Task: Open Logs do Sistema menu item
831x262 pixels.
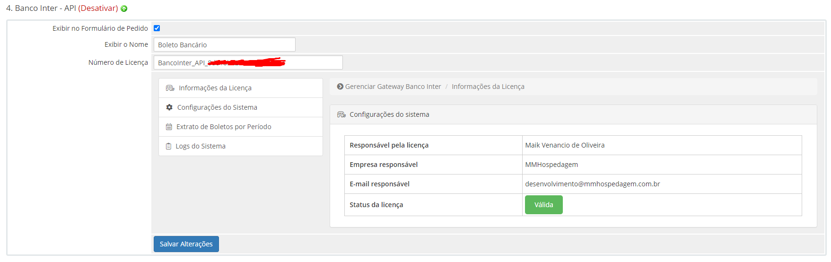Action: pos(241,146)
